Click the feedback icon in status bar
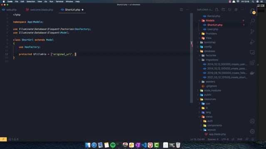 pyautogui.click(x=247, y=139)
